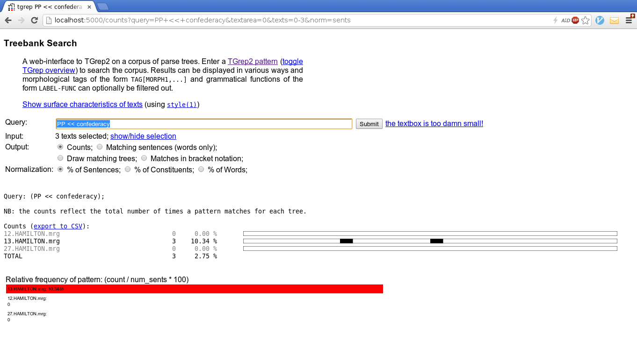This screenshot has height=348, width=637.
Task: Click page icon left of the URL
Action: click(48, 20)
